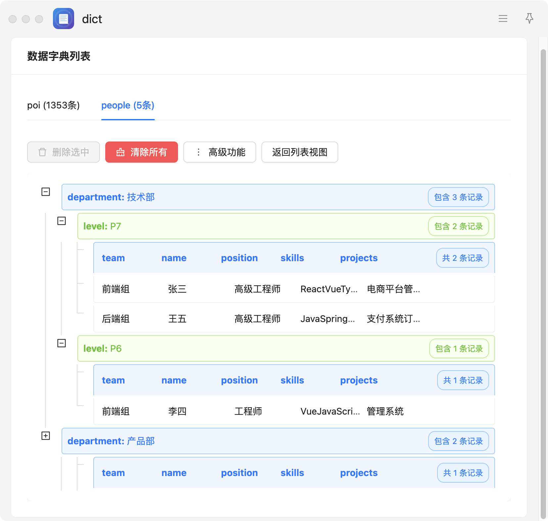Switch to the poi (1353条) tab
The image size is (548, 521).
coord(53,105)
